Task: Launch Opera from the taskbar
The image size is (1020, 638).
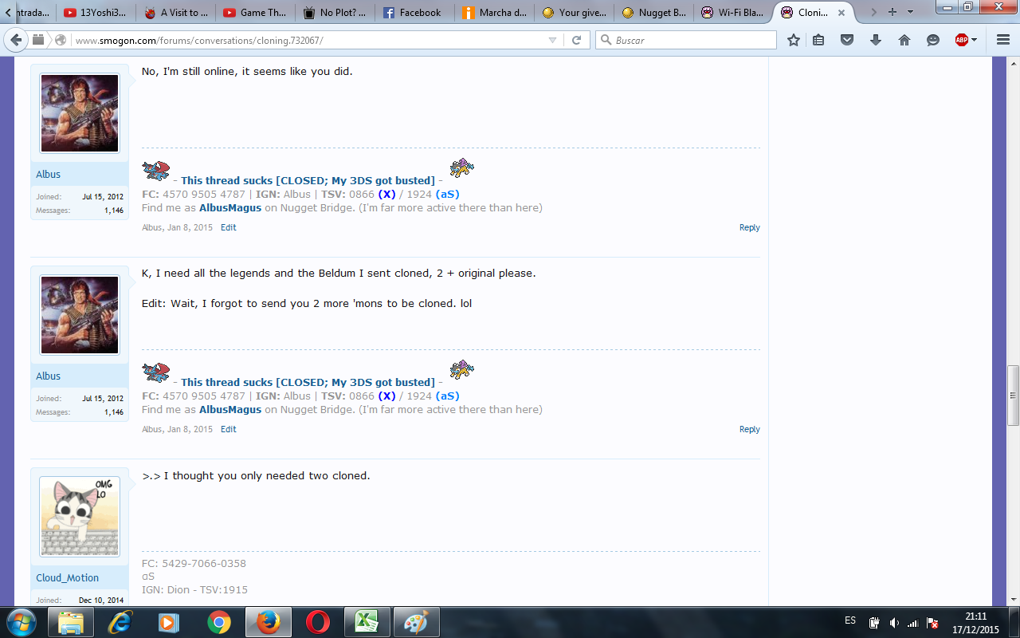Action: [318, 621]
